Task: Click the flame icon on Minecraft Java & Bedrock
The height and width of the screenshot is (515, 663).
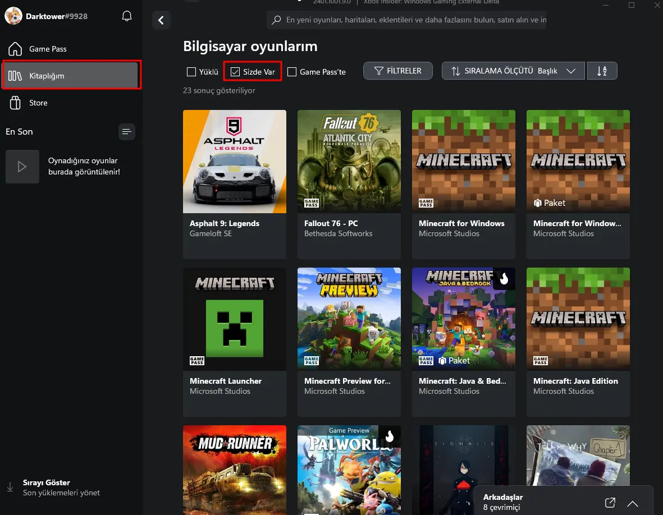Action: 504,278
